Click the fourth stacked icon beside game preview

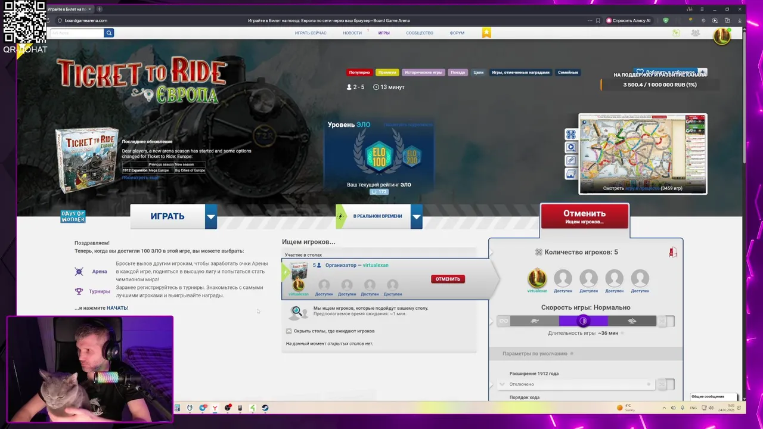coord(570,174)
